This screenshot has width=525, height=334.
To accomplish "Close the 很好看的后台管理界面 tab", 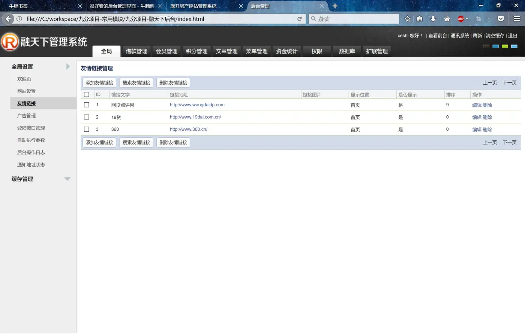I will click(160, 6).
